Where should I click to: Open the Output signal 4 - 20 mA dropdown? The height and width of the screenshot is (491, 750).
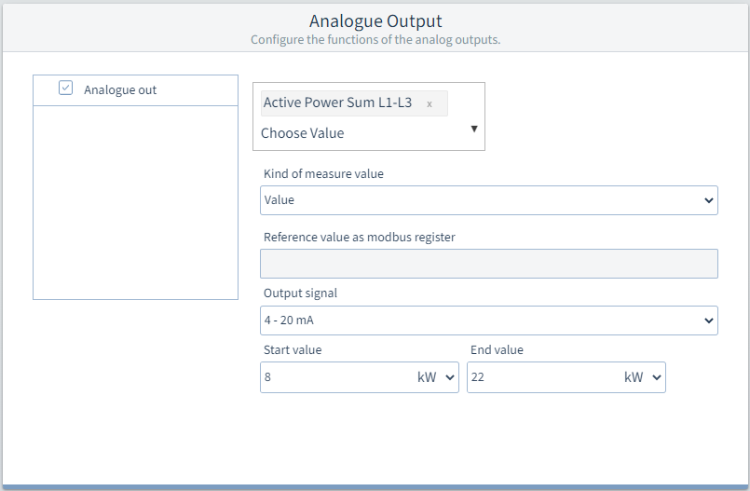(x=489, y=321)
